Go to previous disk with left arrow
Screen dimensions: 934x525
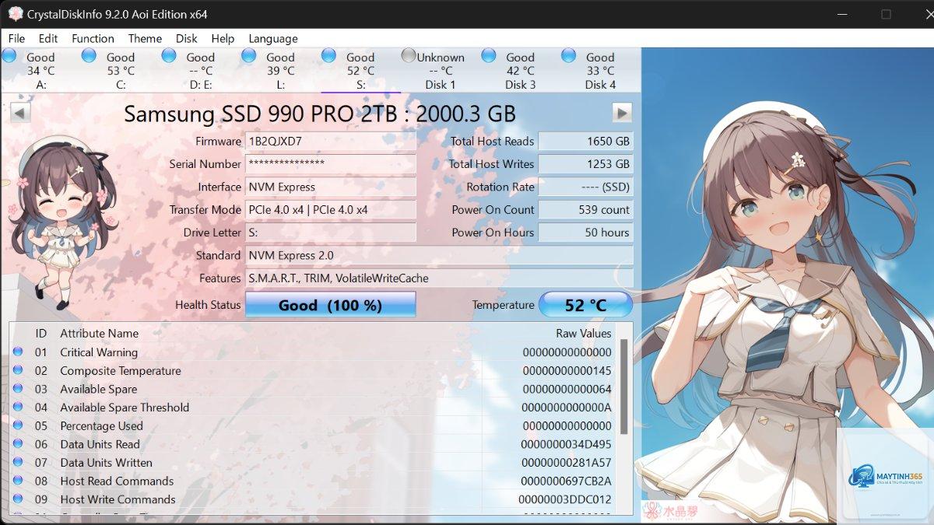click(x=21, y=113)
